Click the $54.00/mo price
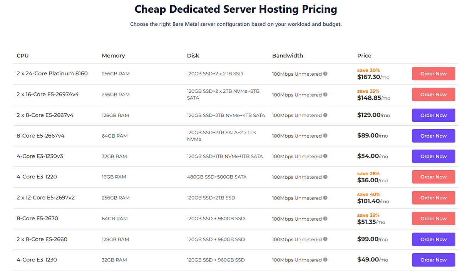The image size is (462, 271). (372, 156)
